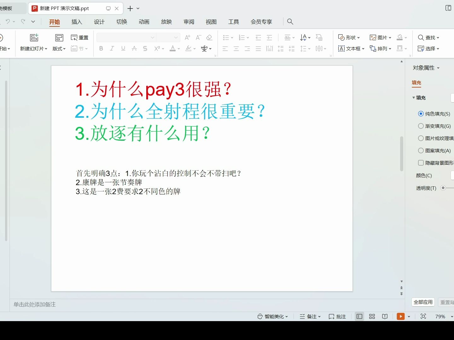Click the fit-to-window icon
The width and height of the screenshot is (454, 340).
coord(423,316)
